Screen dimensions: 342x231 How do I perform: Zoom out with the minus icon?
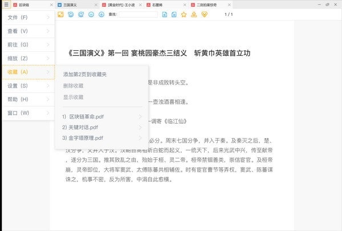pyautogui.click(x=91, y=14)
